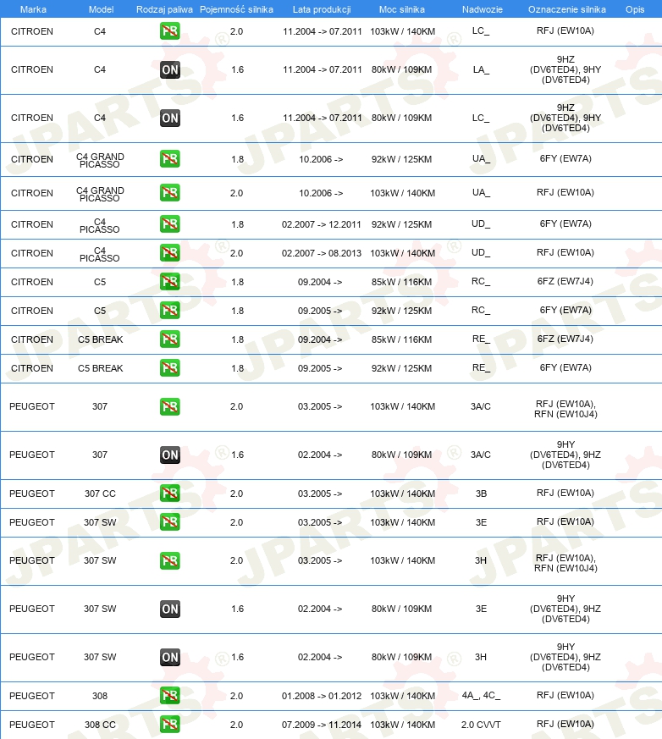662x739 pixels.
Task: Click 'C5 BREAK' in the 09.2005 row
Action: coord(100,368)
